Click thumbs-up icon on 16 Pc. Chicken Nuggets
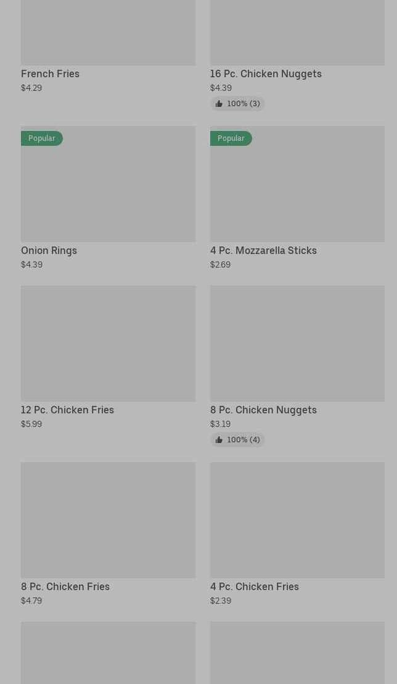 coord(219,104)
